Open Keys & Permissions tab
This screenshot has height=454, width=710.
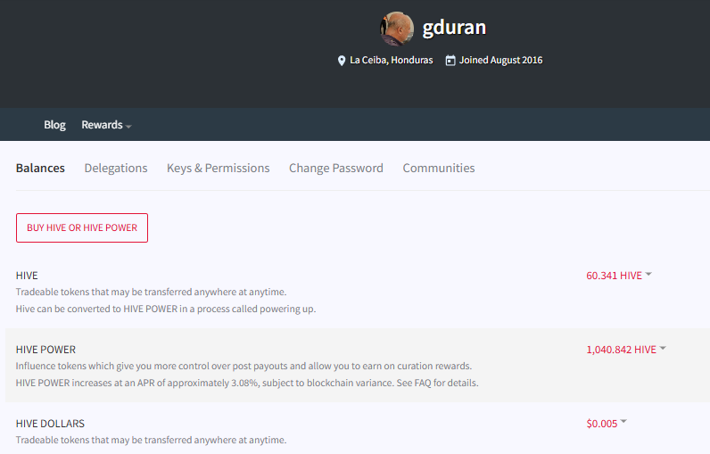[219, 168]
